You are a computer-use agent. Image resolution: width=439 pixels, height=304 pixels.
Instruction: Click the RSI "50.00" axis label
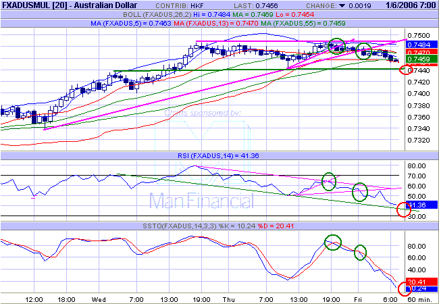416,196
